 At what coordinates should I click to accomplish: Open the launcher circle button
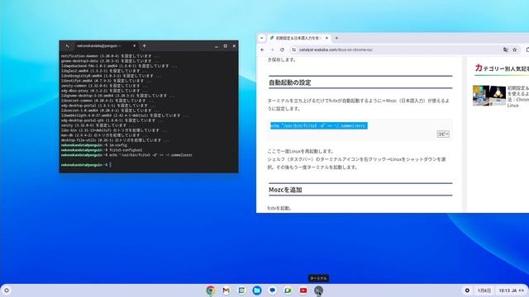pos(7,290)
